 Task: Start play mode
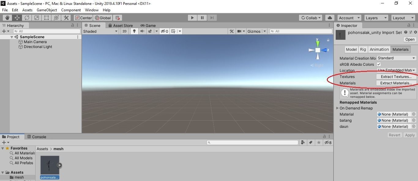pyautogui.click(x=192, y=18)
